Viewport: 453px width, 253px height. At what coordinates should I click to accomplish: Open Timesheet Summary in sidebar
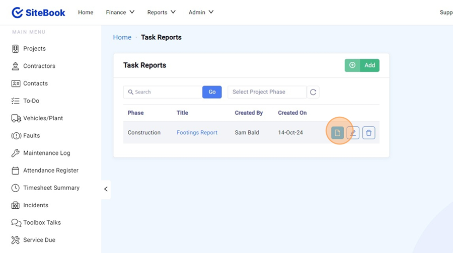51,188
